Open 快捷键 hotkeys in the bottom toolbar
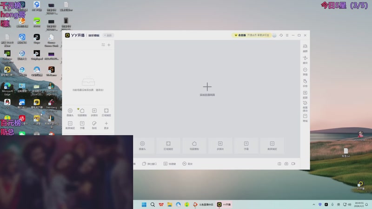Viewport: 372px width, 209px height. coord(170,164)
